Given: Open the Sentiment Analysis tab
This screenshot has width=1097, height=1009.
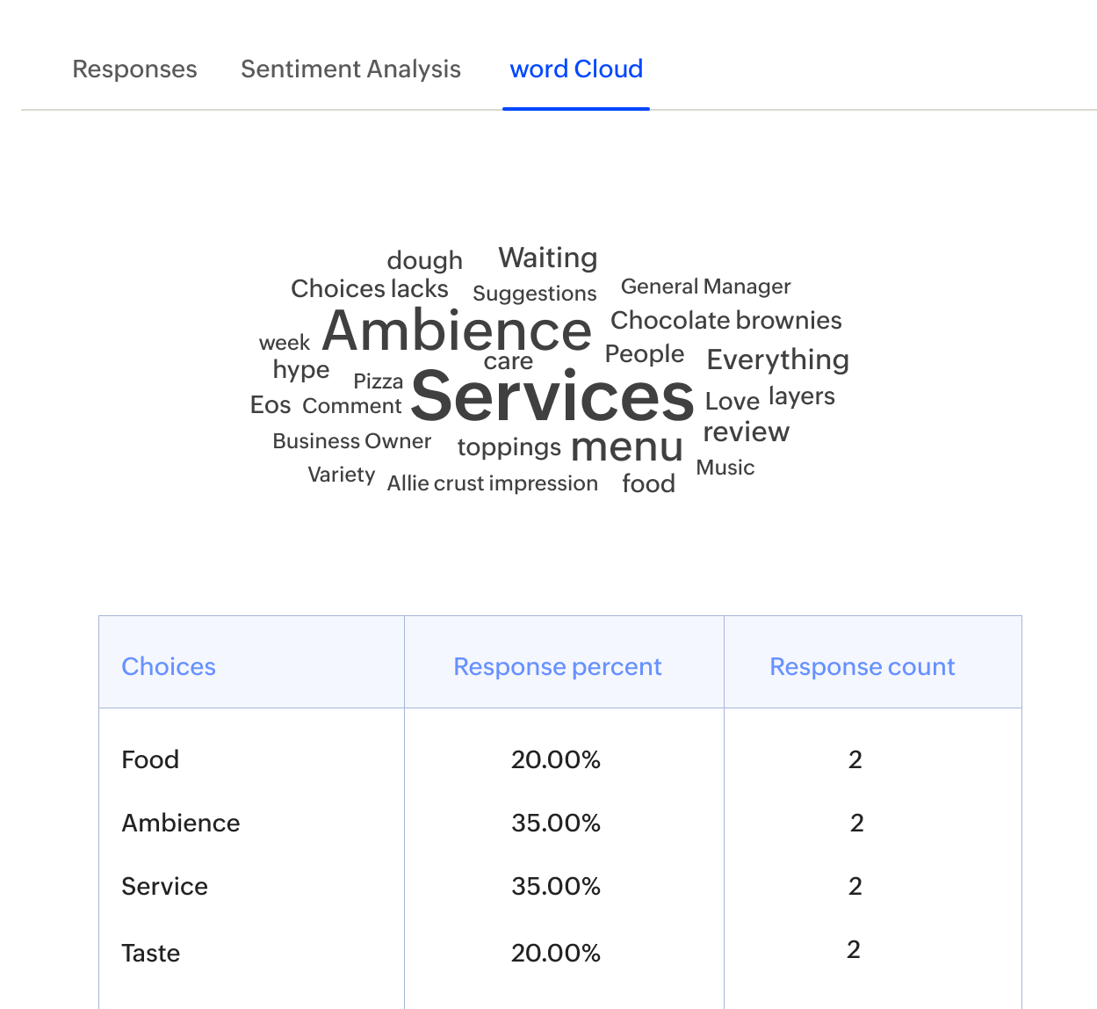Looking at the screenshot, I should 350,69.
